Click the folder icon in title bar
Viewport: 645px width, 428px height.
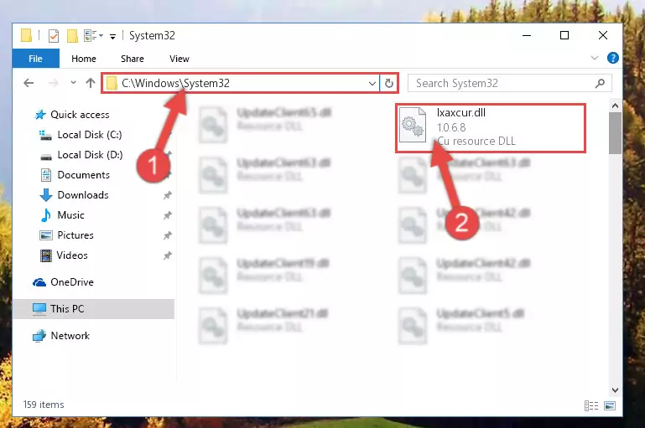[26, 36]
